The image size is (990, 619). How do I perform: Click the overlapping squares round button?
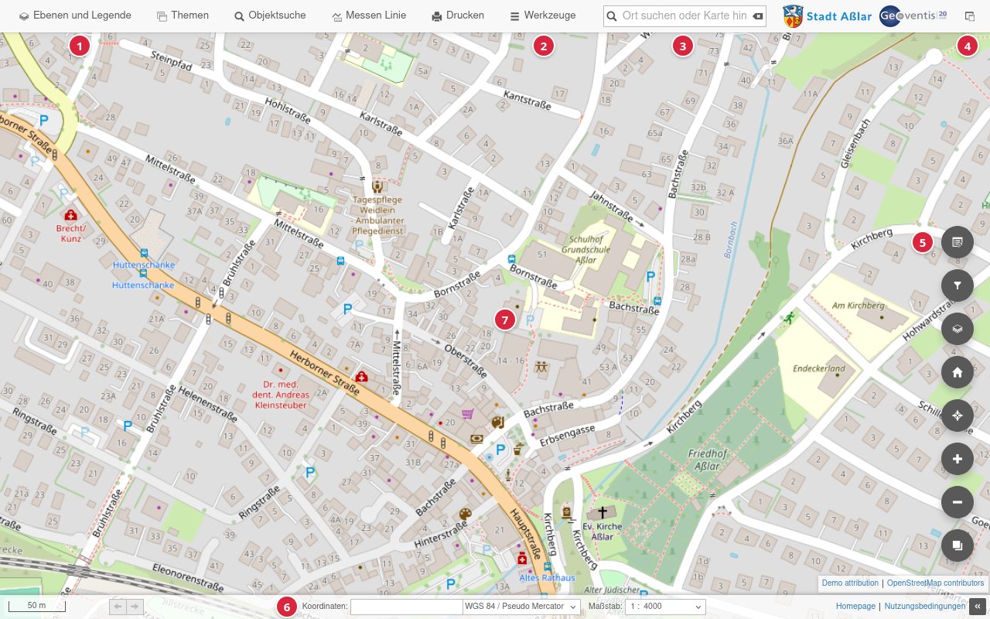(958, 545)
